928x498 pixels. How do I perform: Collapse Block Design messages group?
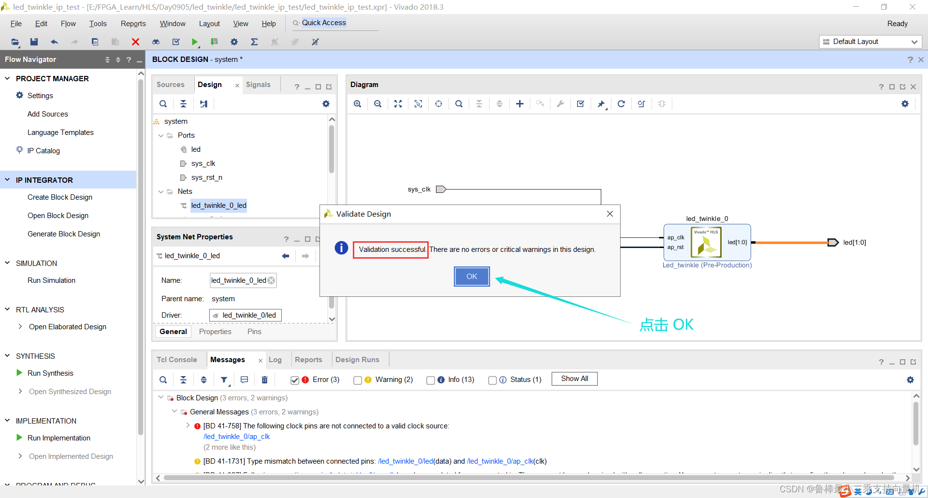(x=161, y=397)
